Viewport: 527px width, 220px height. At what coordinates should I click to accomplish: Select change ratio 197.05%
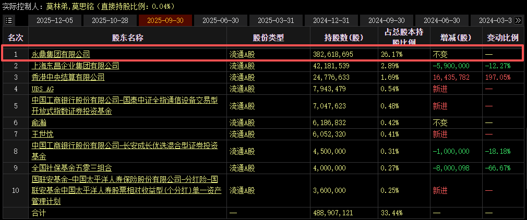coord(498,77)
